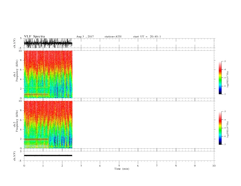The width and height of the screenshot is (241, 186).
Task: Click time axis tick label "3"
Action: coord(81,166)
